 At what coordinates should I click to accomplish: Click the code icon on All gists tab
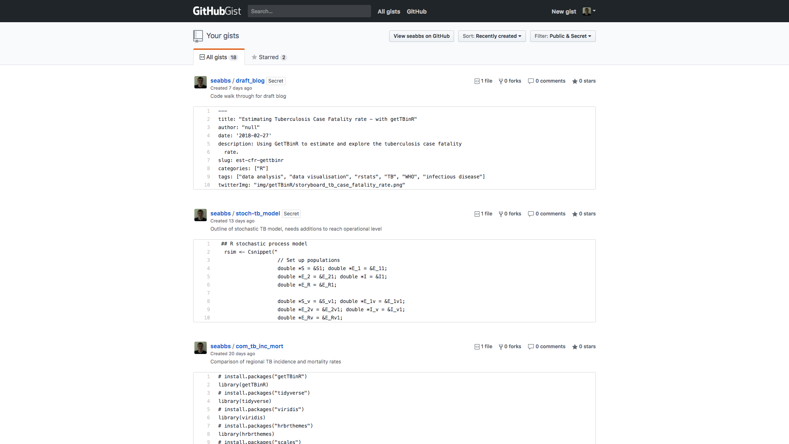(202, 57)
